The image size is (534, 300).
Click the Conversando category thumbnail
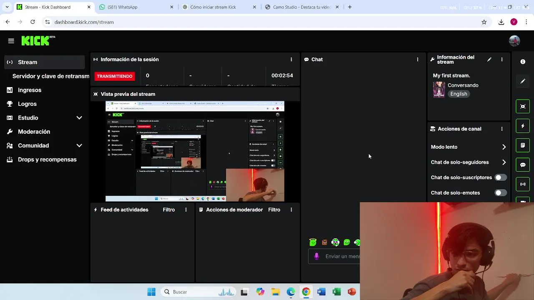point(439,89)
